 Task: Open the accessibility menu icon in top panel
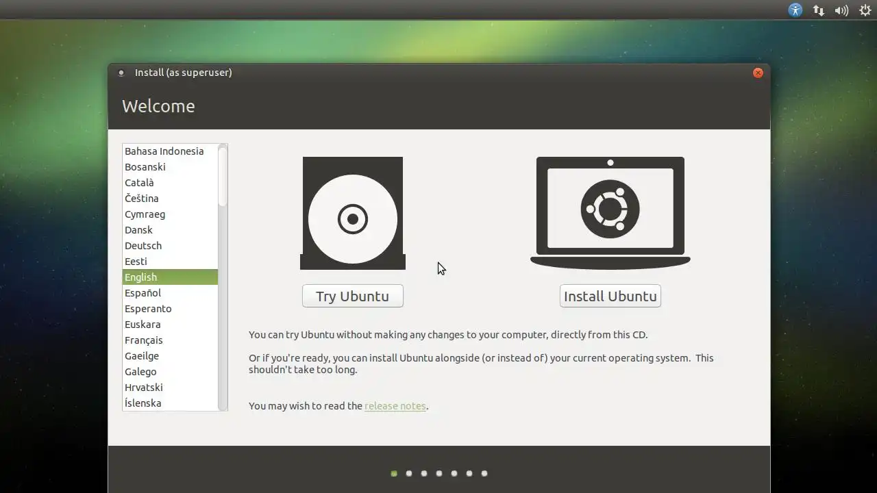click(795, 10)
